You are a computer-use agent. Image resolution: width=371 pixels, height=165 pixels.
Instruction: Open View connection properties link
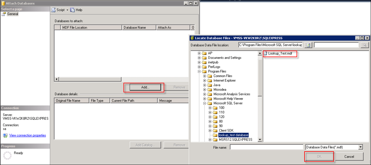28,135
